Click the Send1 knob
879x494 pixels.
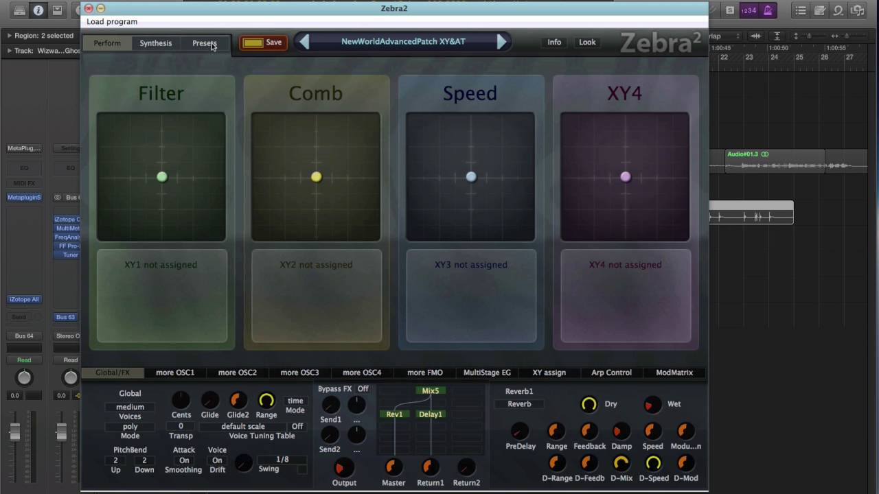(x=330, y=405)
